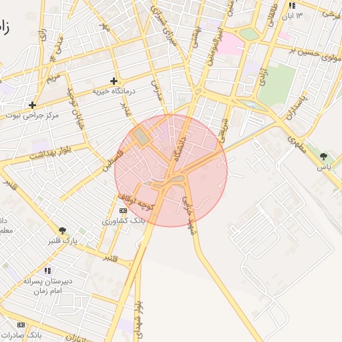342x342 pixels.
Task: Select the مرکز جراحی نبوت medical cross icon
Action: tap(33, 105)
